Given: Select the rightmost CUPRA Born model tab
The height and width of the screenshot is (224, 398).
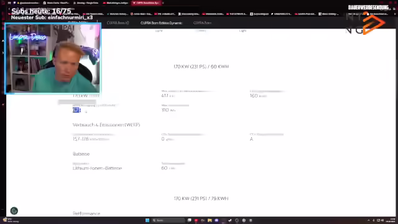Looking at the screenshot, I should 202,23.
